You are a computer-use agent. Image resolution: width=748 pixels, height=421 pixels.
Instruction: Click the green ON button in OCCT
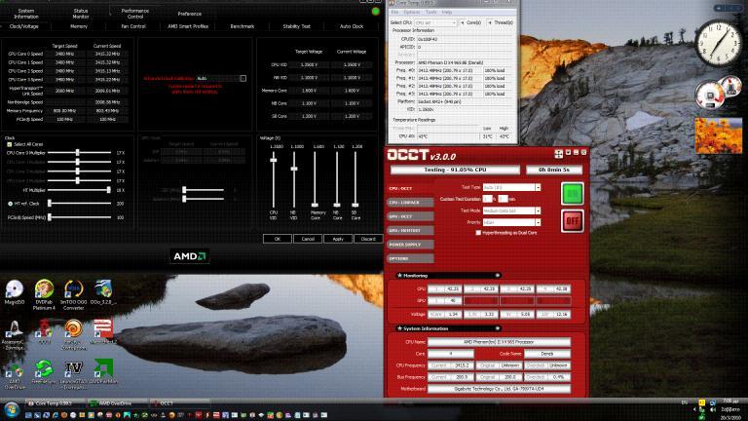point(573,192)
